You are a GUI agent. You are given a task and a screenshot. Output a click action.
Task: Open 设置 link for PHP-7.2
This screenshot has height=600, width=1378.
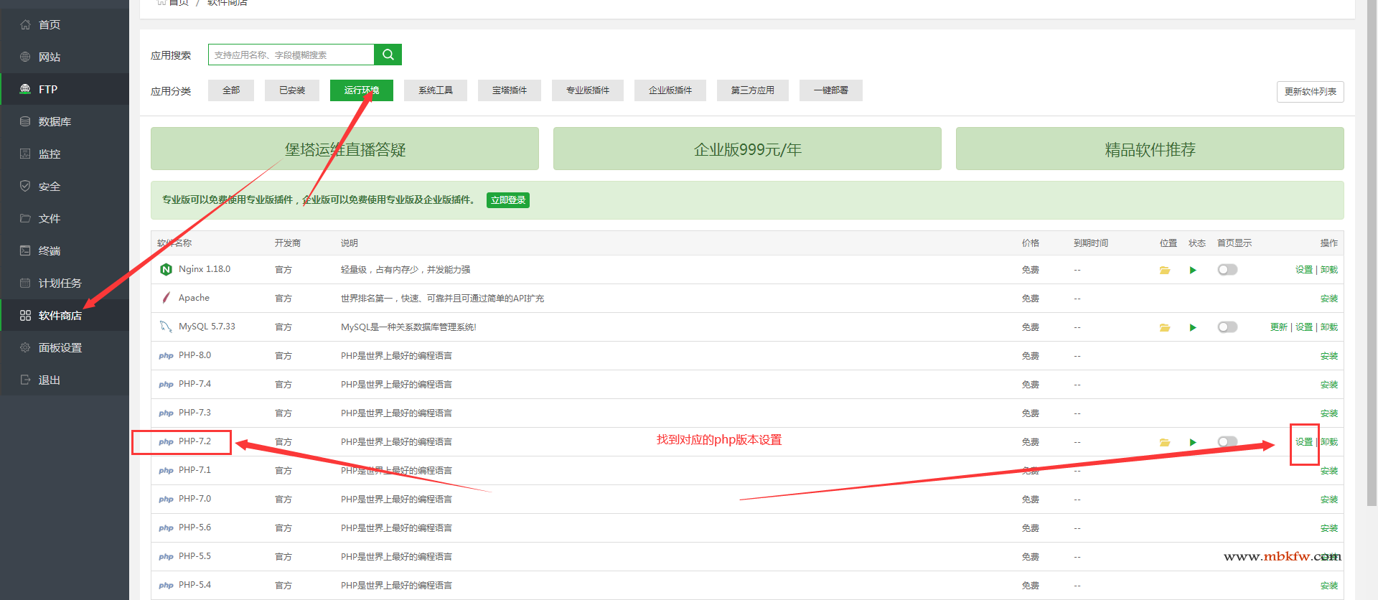(x=1303, y=442)
